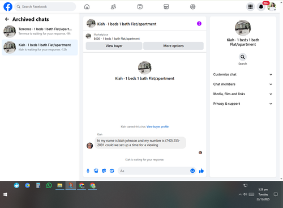This screenshot has width=283, height=208.
Task: Open the account profile picture menu
Action: click(x=272, y=7)
